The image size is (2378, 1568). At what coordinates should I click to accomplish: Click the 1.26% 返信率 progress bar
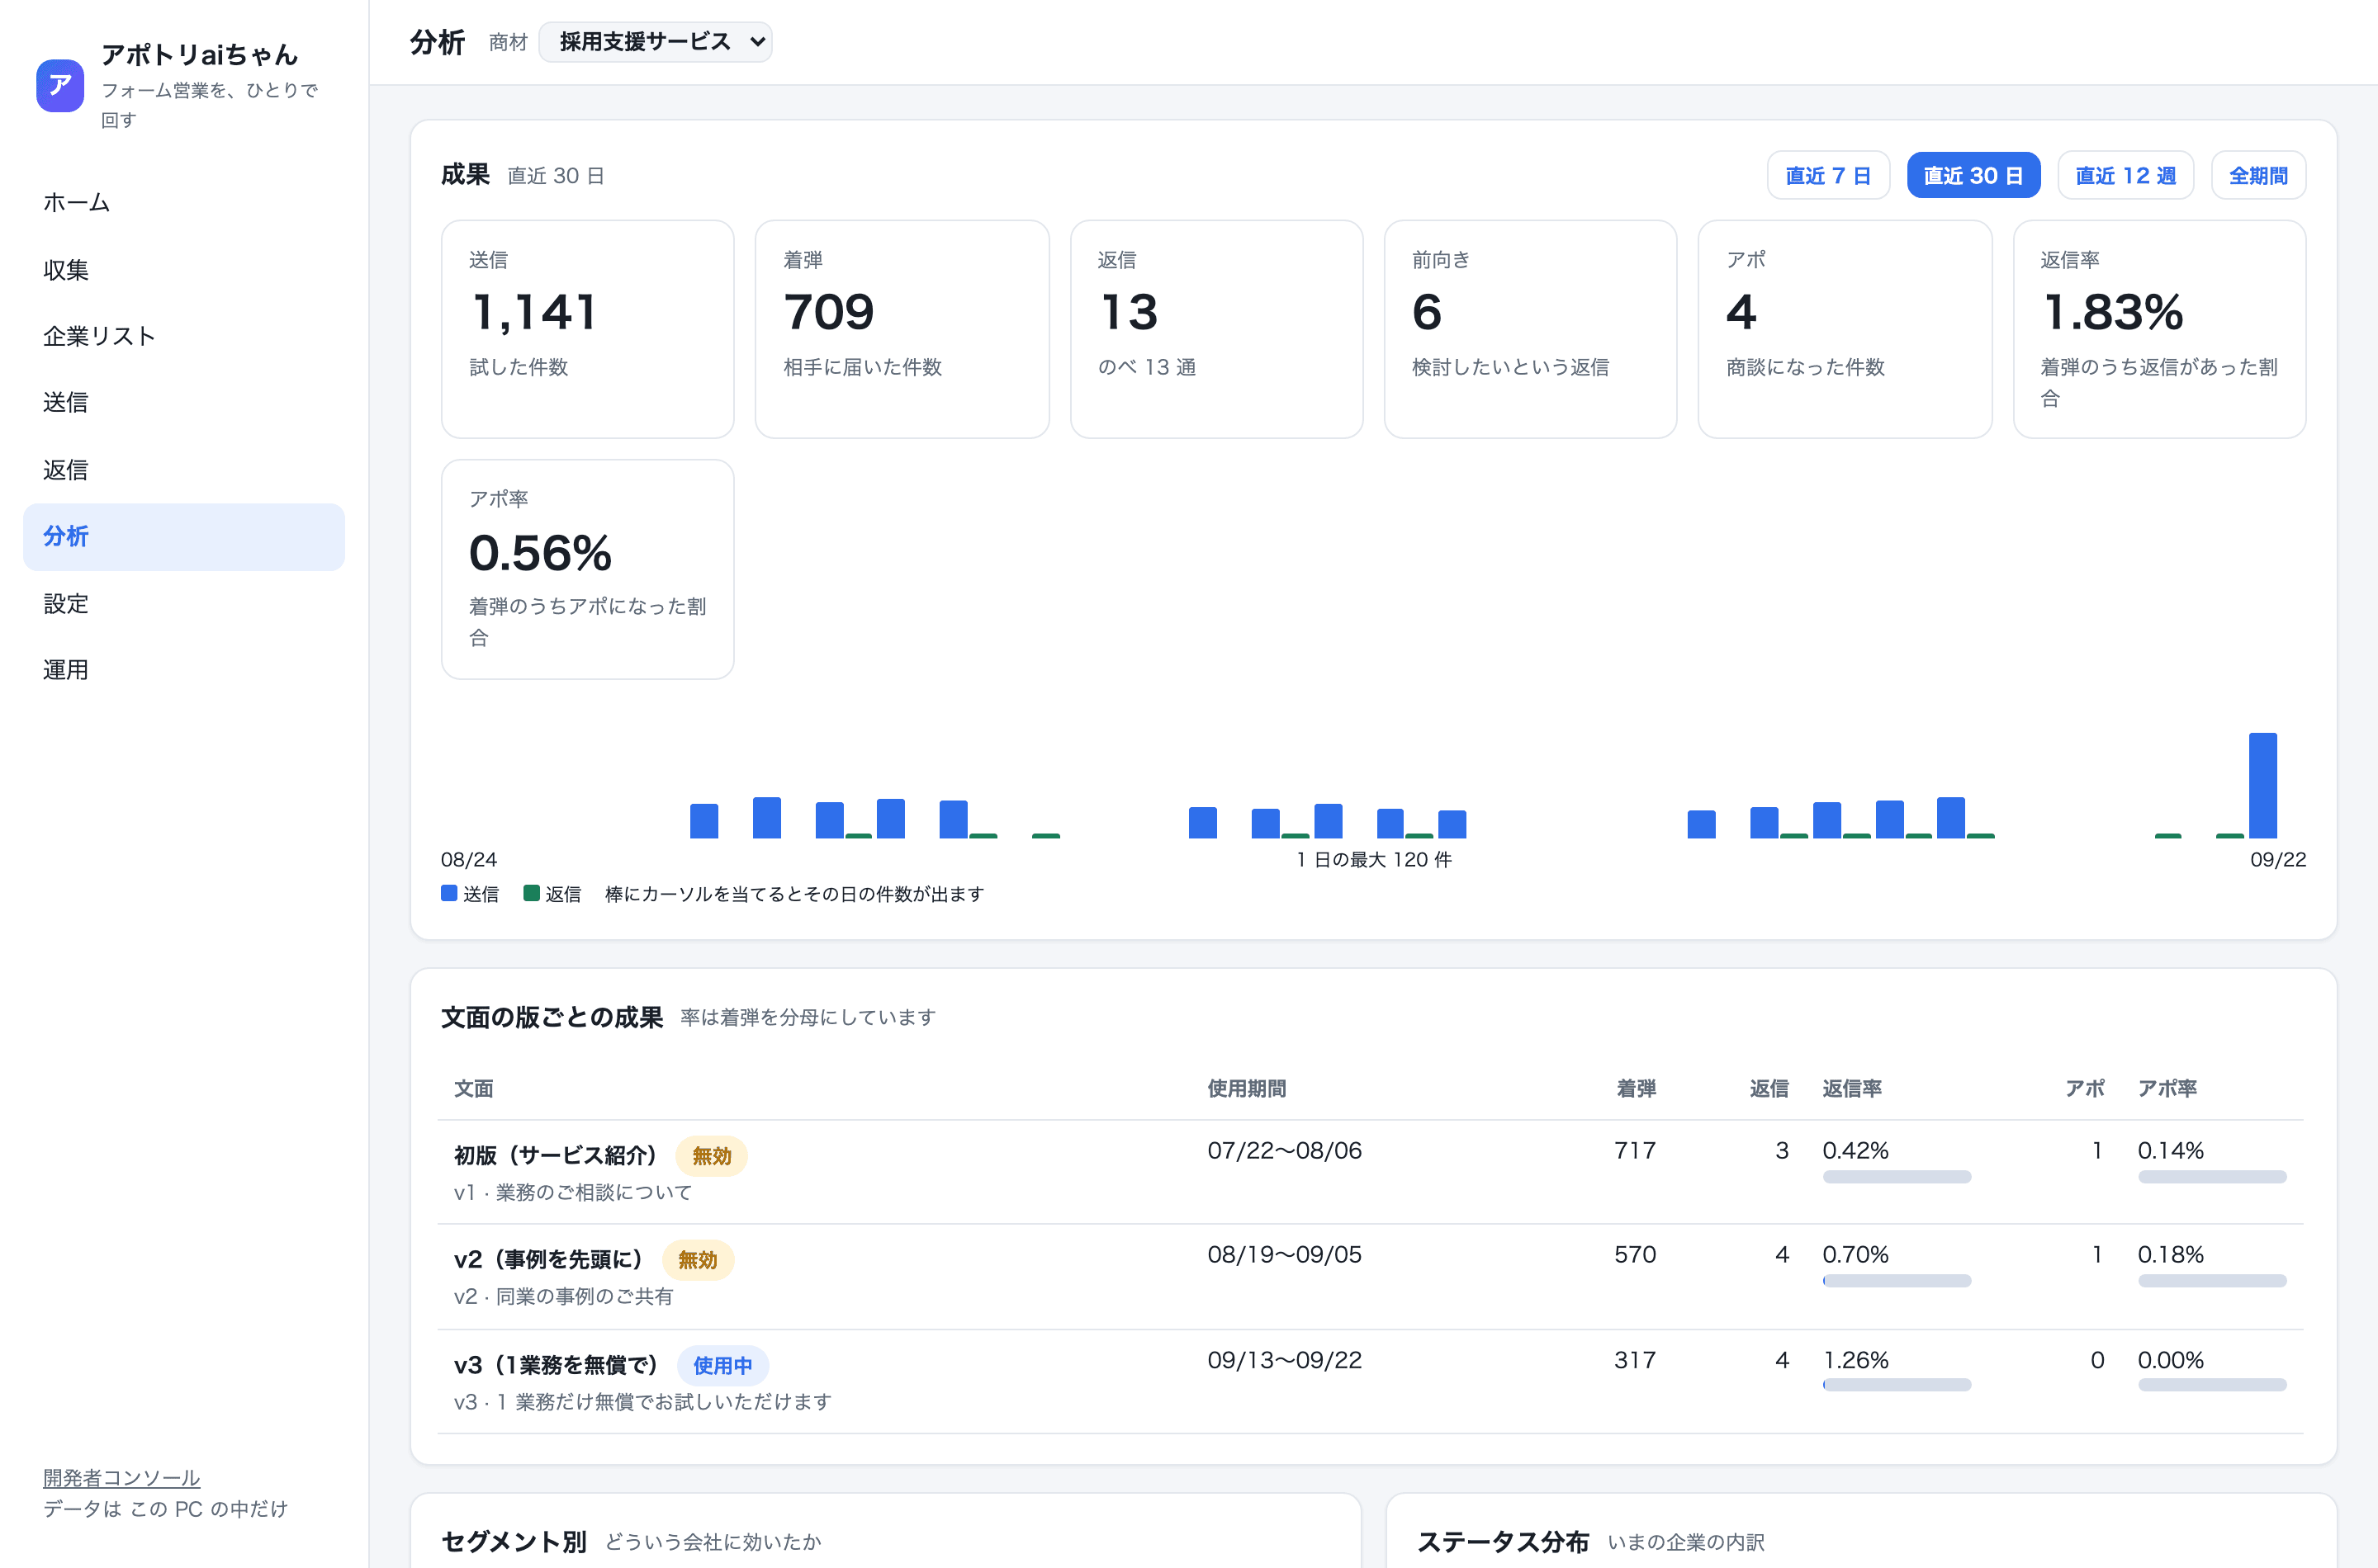(1897, 1385)
